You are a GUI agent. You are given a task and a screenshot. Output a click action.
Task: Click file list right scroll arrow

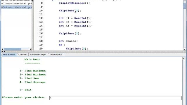click(x=30, y=49)
